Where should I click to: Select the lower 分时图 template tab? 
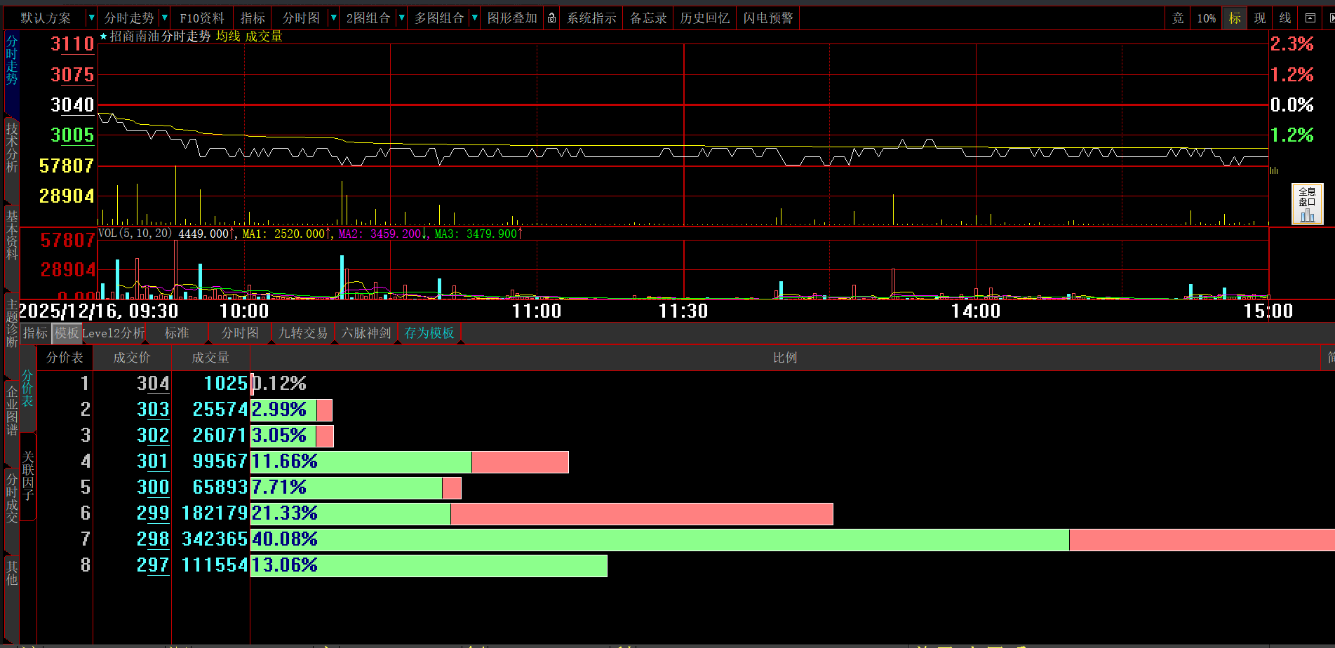(x=240, y=333)
